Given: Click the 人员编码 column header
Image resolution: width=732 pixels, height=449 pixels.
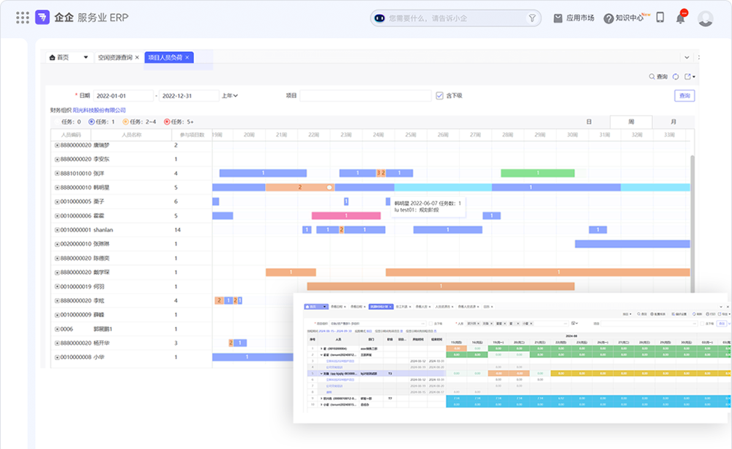Looking at the screenshot, I should [x=71, y=135].
